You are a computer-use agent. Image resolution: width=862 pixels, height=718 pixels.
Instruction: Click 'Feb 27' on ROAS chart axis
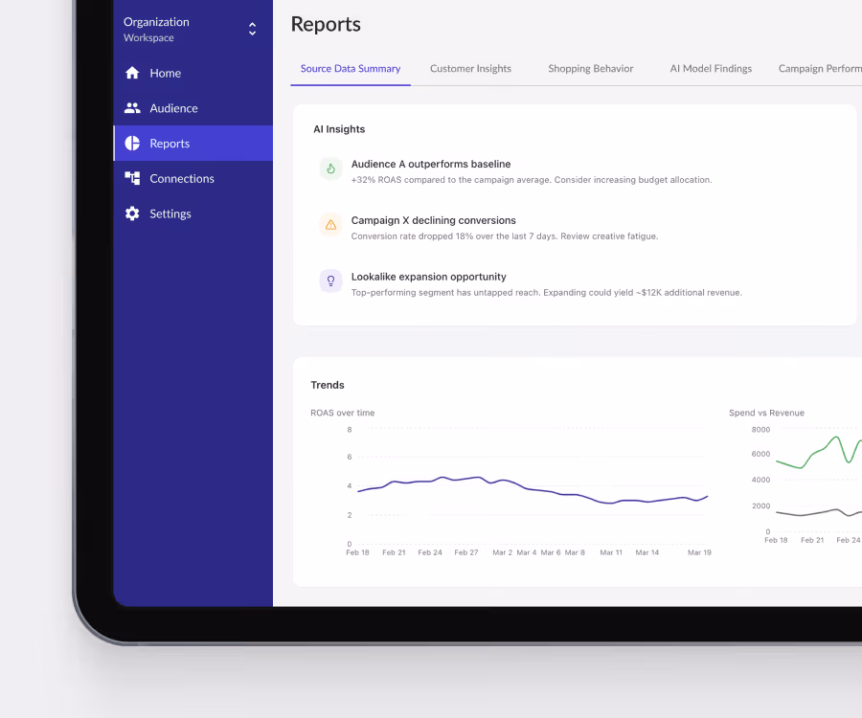pos(466,552)
